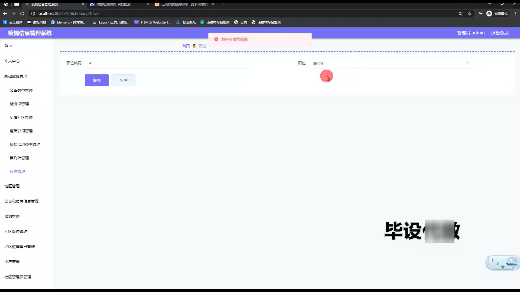Close the 上海核酸检测机构 tab

coord(213,4)
